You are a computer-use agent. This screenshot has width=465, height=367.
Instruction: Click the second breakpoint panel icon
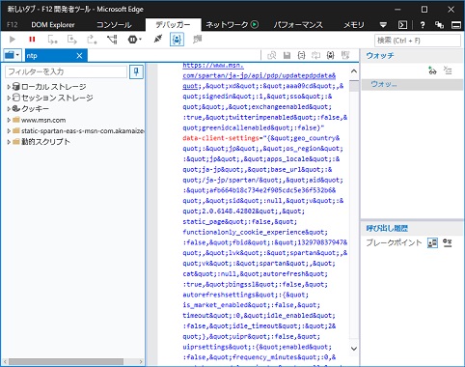[x=448, y=242]
